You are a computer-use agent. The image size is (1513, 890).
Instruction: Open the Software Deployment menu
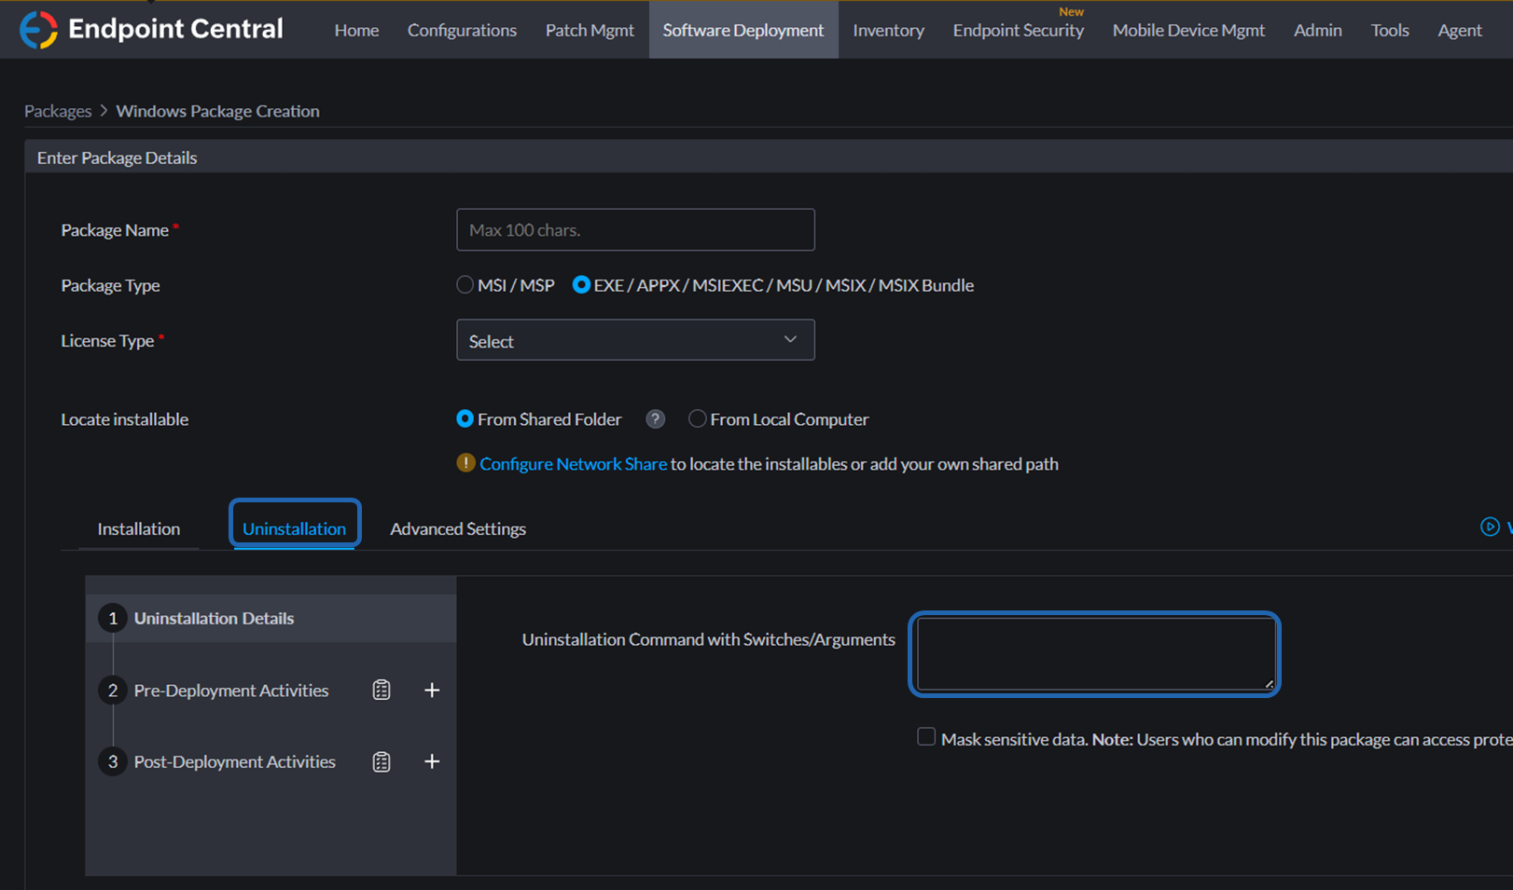(743, 30)
